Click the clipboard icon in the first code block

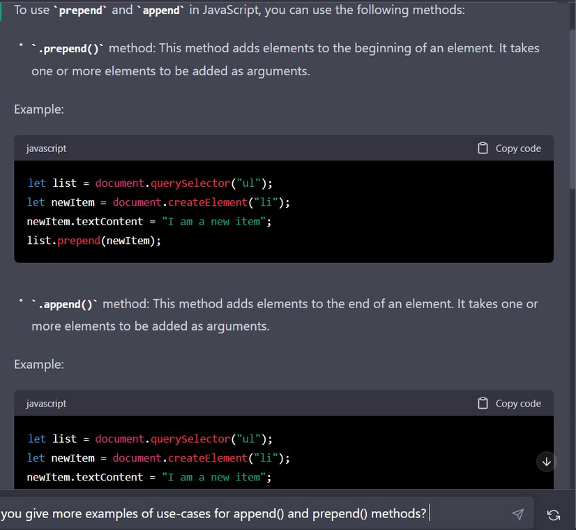(x=483, y=148)
